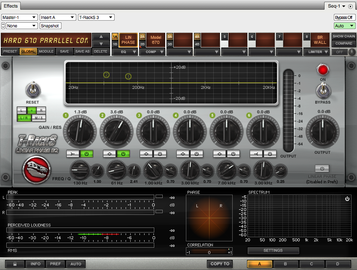This screenshot has width=357, height=270.
Task: Flip the RESET toggle switch
Action: tap(33, 90)
